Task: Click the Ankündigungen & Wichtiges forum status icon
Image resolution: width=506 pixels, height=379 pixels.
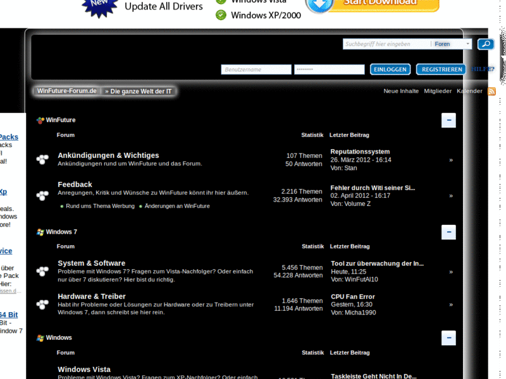Action: click(x=42, y=159)
